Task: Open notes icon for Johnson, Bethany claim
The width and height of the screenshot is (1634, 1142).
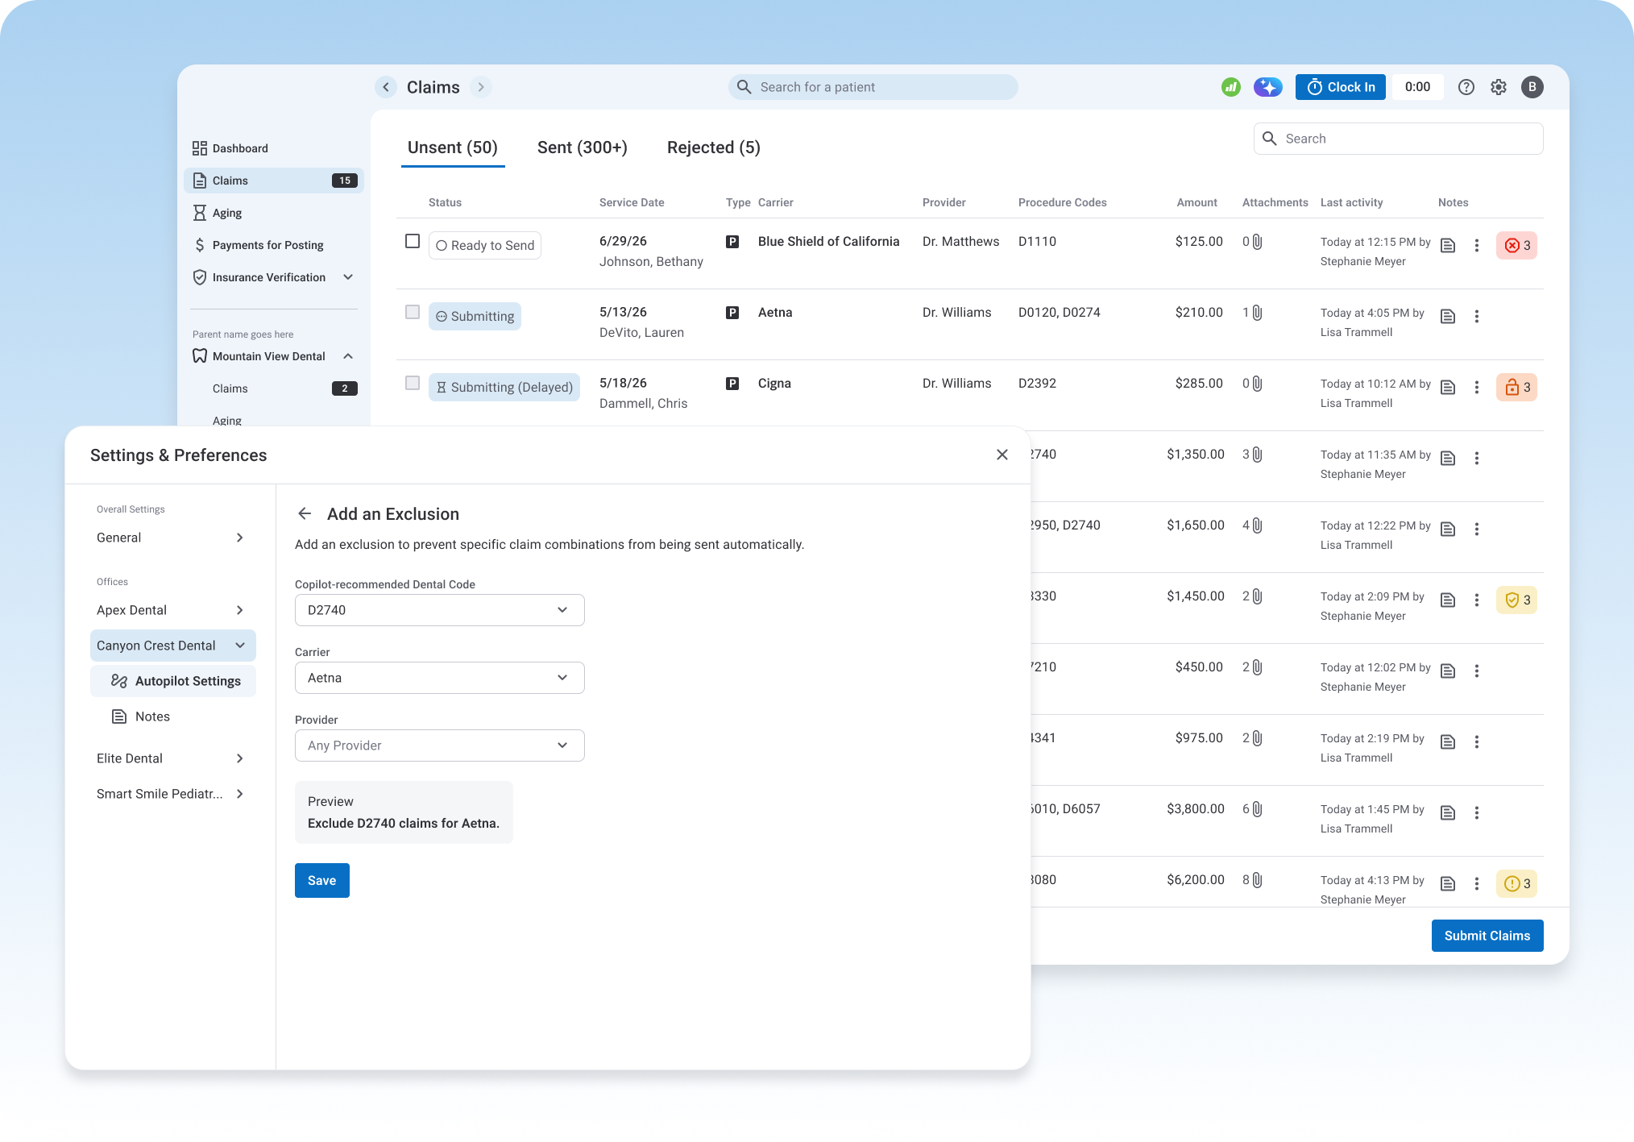Action: [1448, 246]
